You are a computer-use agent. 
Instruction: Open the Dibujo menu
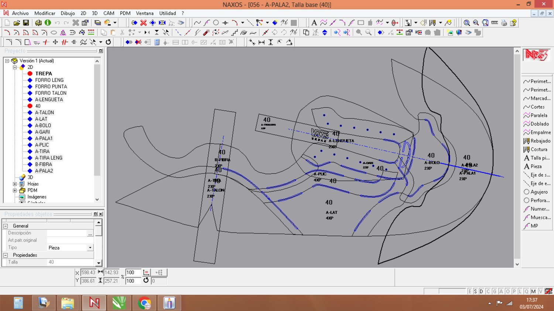(68, 13)
